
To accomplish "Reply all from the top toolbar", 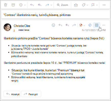I will [40, 5].
